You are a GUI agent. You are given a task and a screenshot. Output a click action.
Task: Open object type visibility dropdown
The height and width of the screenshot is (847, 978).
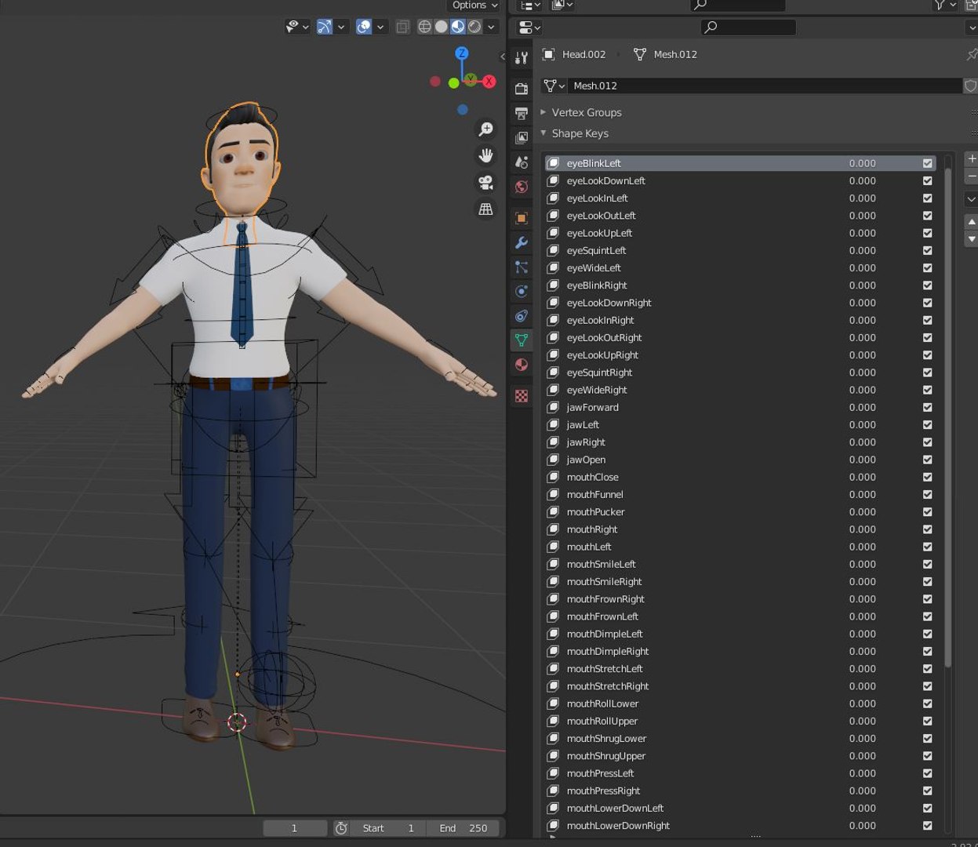click(x=297, y=27)
